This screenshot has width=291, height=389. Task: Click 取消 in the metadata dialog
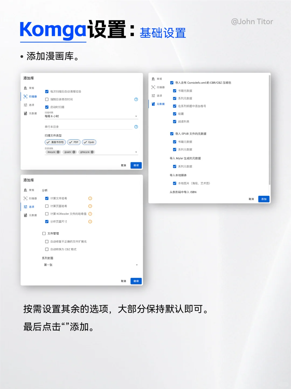click(251, 199)
